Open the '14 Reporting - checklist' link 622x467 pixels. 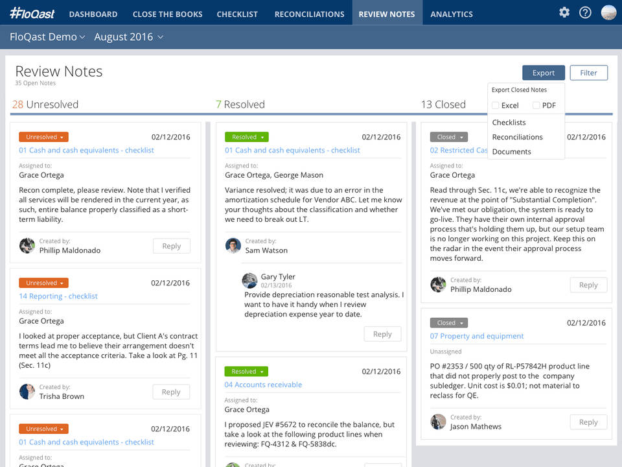pyautogui.click(x=58, y=296)
